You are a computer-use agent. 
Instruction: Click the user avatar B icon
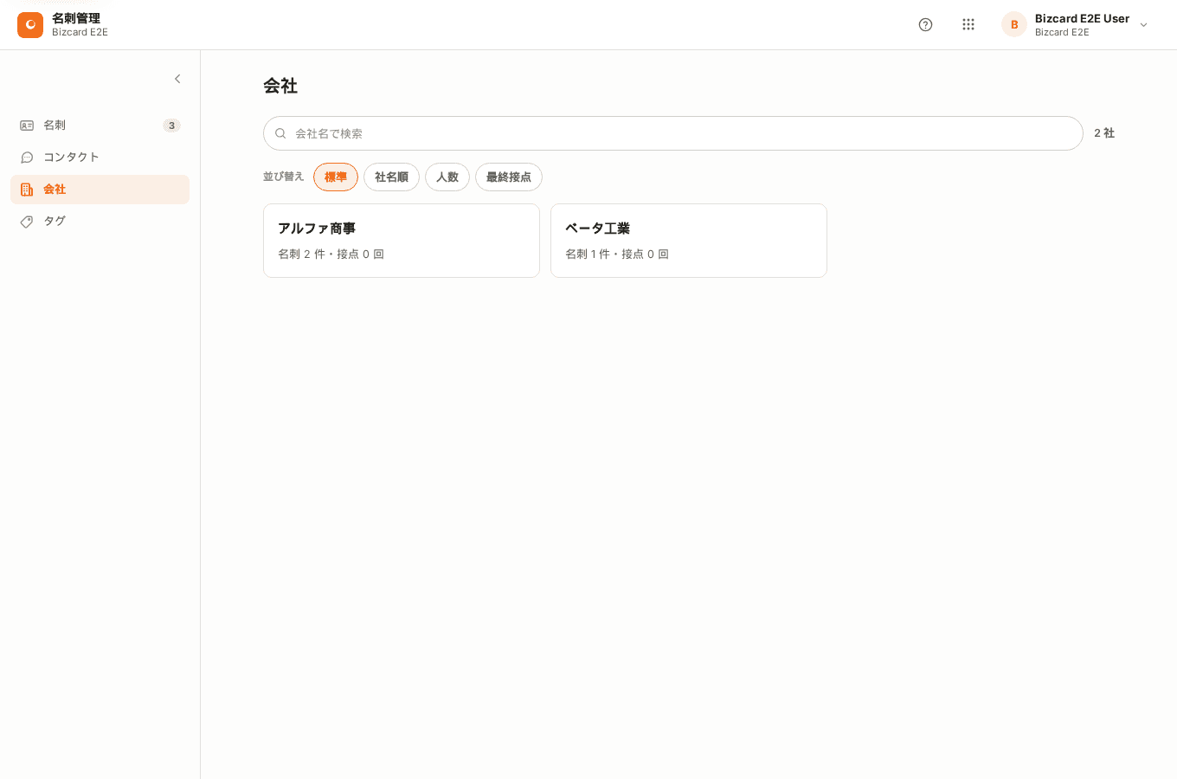click(x=1014, y=25)
